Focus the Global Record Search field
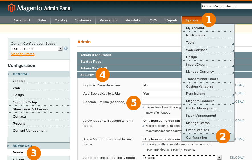This screenshot has height=160, width=252. (227, 7)
